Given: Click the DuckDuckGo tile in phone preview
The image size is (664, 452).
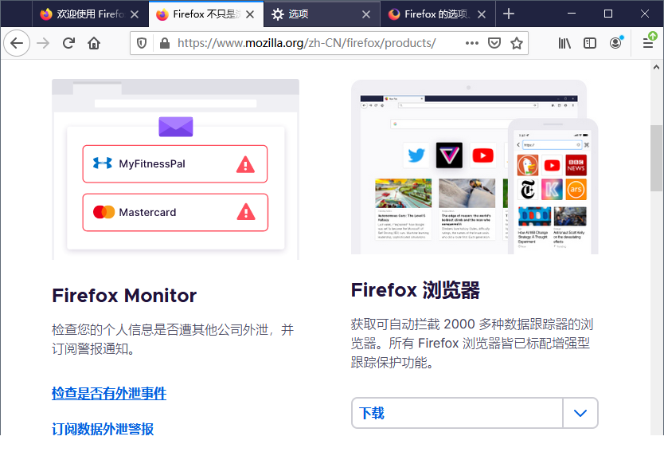Looking at the screenshot, I should click(528, 165).
